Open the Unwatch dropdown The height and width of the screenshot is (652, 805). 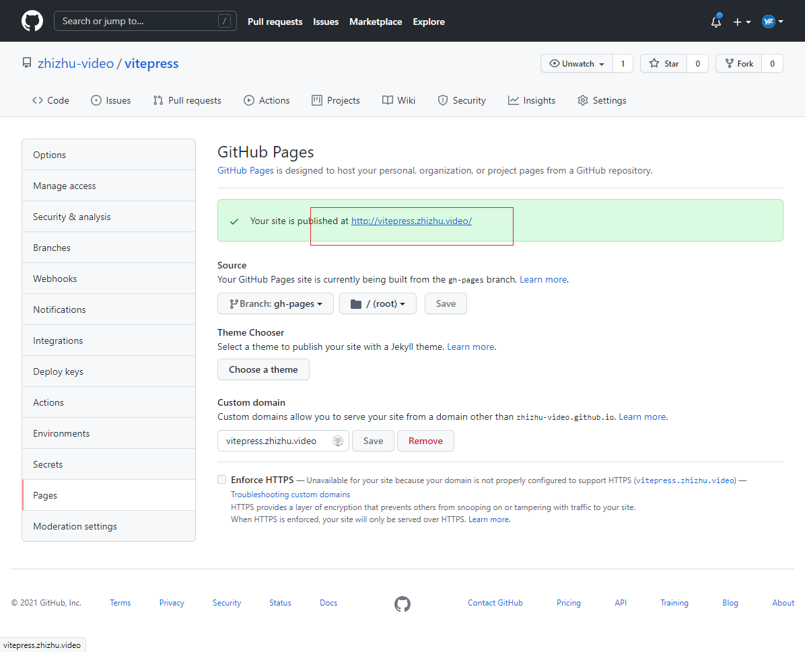tap(577, 63)
